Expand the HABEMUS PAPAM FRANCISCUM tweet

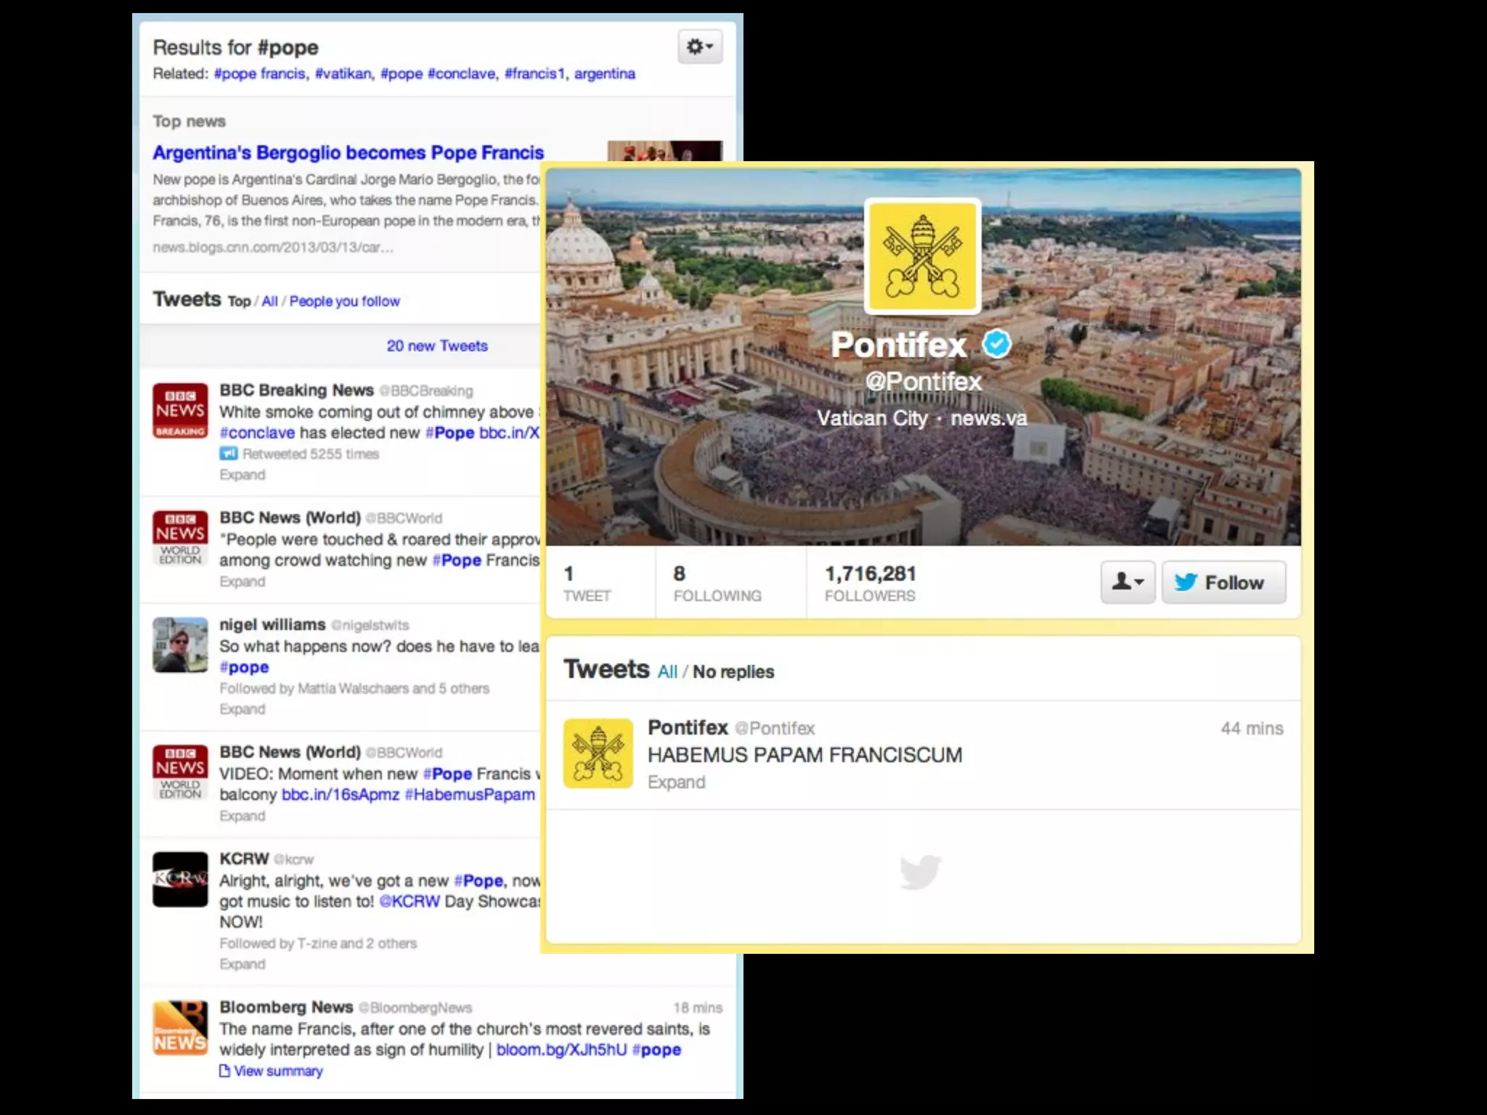(676, 783)
